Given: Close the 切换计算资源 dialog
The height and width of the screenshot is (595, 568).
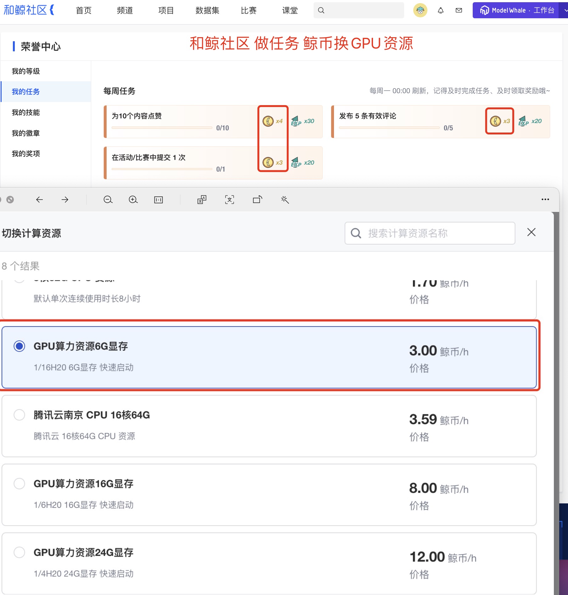Looking at the screenshot, I should click(532, 232).
